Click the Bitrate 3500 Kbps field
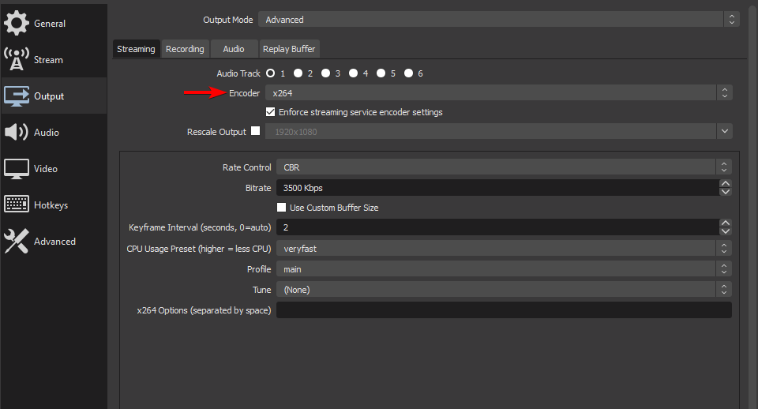 click(x=498, y=188)
